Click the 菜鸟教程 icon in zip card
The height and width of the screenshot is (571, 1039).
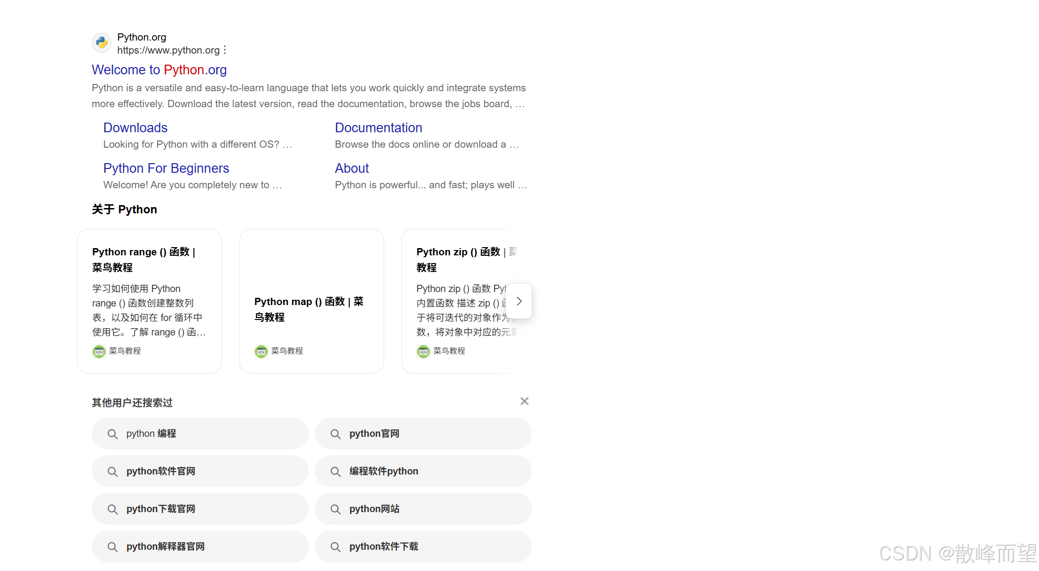pyautogui.click(x=423, y=351)
